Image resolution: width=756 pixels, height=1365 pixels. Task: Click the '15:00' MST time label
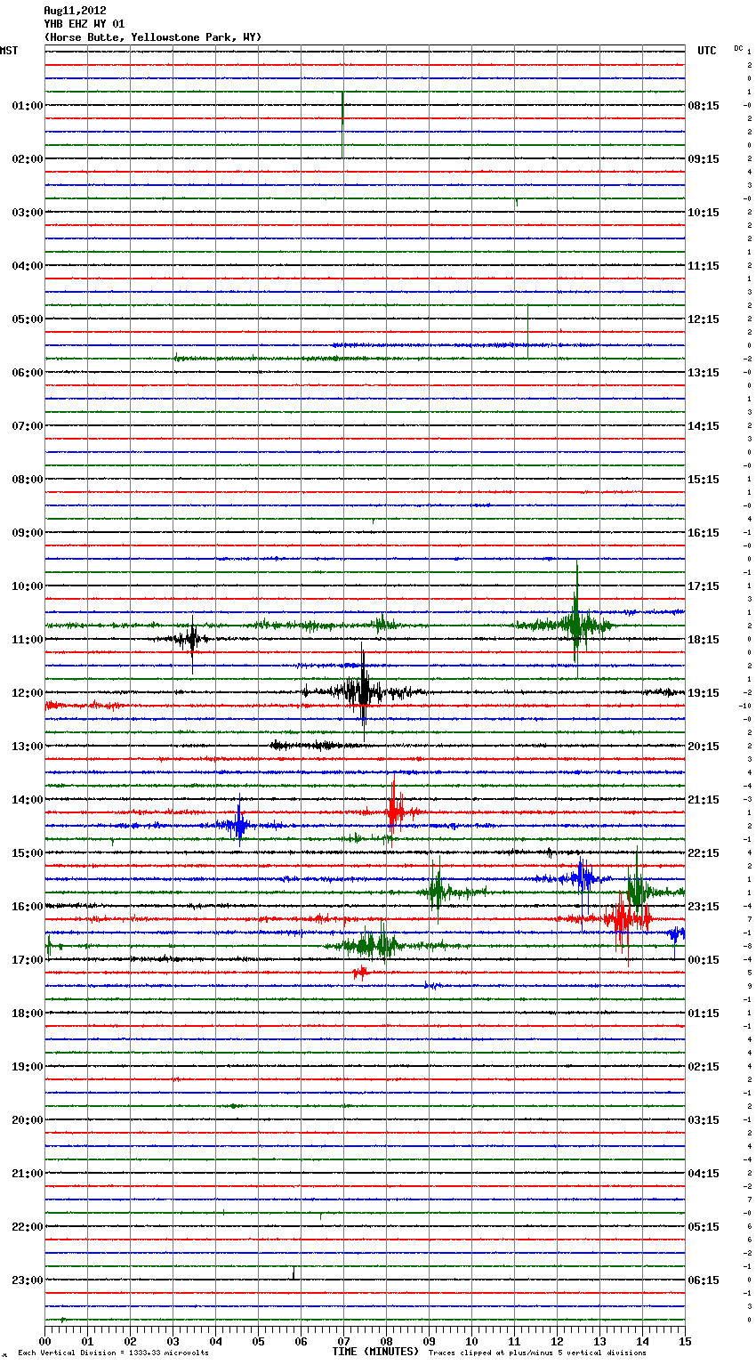[x=27, y=853]
